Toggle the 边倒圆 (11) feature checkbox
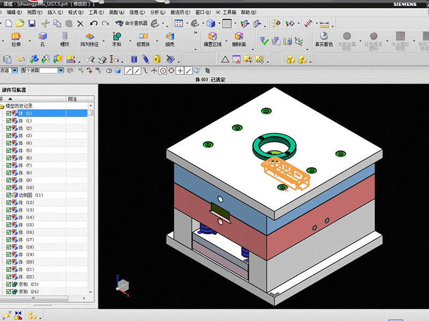 pos(9,195)
